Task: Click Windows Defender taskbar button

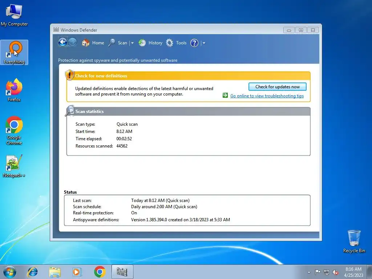Action: point(122,272)
